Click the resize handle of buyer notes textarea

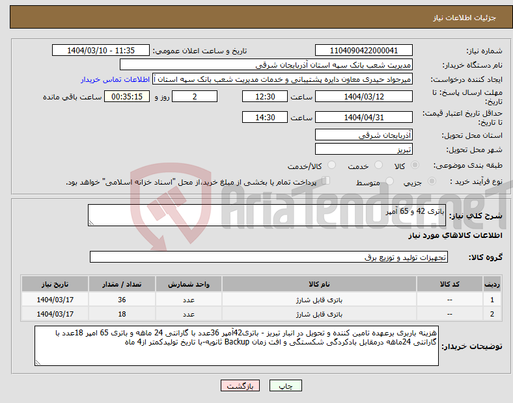[x=38, y=363]
